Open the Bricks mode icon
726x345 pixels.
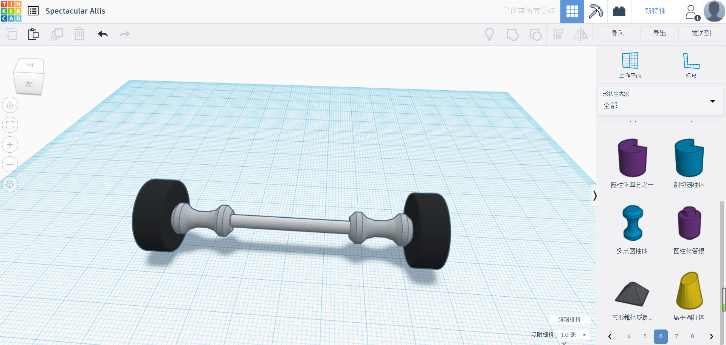click(619, 11)
